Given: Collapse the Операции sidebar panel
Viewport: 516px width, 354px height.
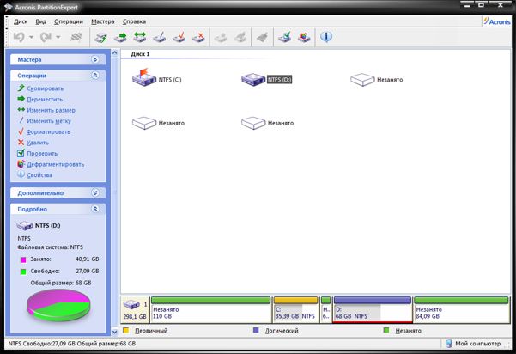Looking at the screenshot, I should 95,76.
